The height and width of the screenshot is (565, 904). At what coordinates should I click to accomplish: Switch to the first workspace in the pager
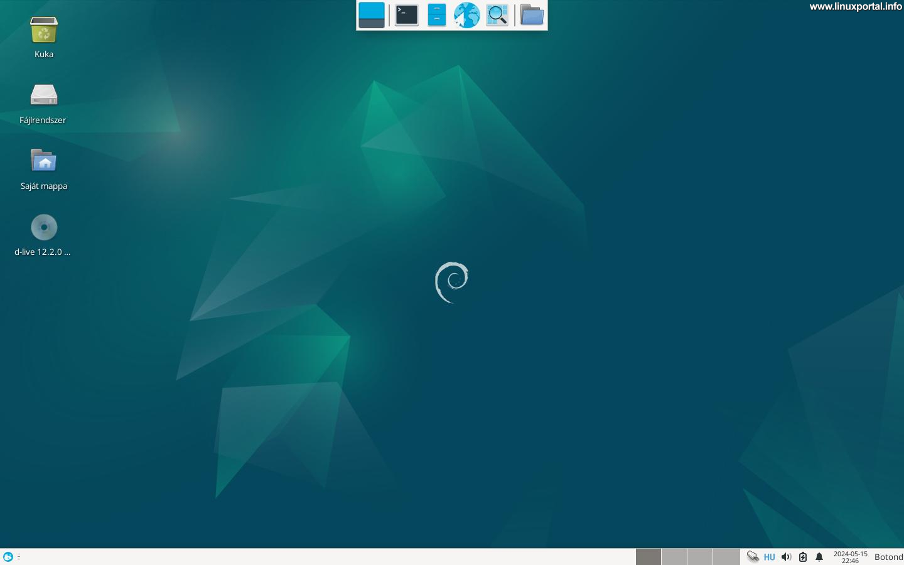click(648, 557)
